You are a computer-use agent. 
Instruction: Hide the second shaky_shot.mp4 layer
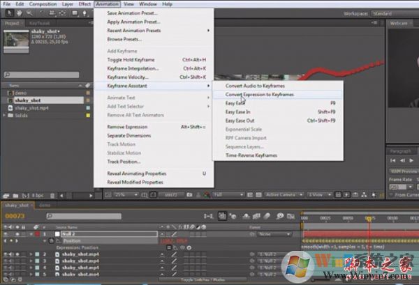5,261
